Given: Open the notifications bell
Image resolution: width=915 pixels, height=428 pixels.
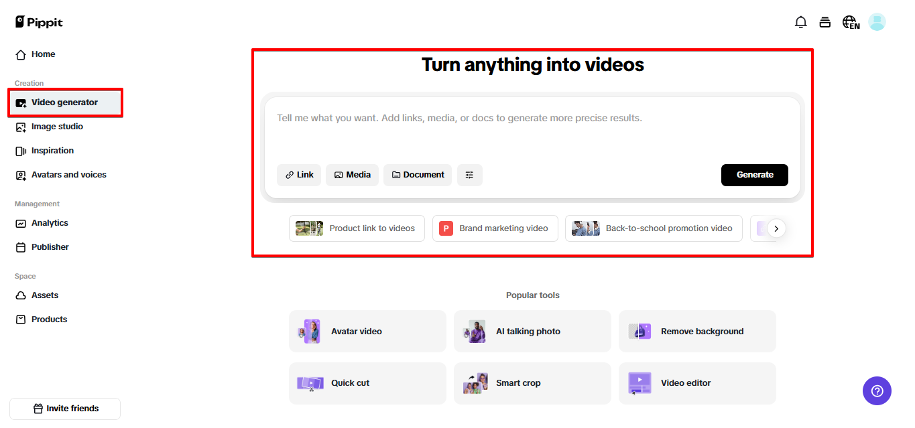Looking at the screenshot, I should 800,21.
